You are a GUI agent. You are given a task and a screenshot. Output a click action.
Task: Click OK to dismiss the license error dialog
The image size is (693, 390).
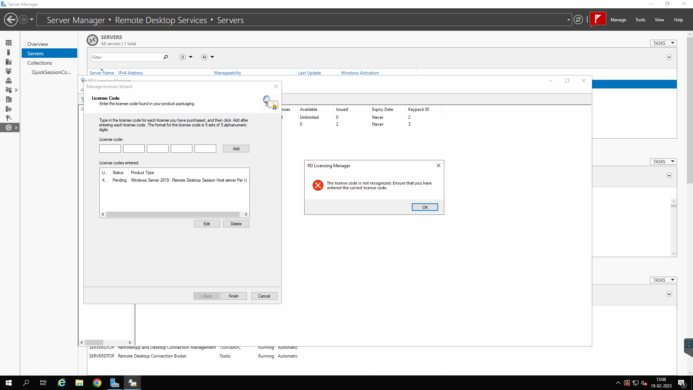point(424,207)
